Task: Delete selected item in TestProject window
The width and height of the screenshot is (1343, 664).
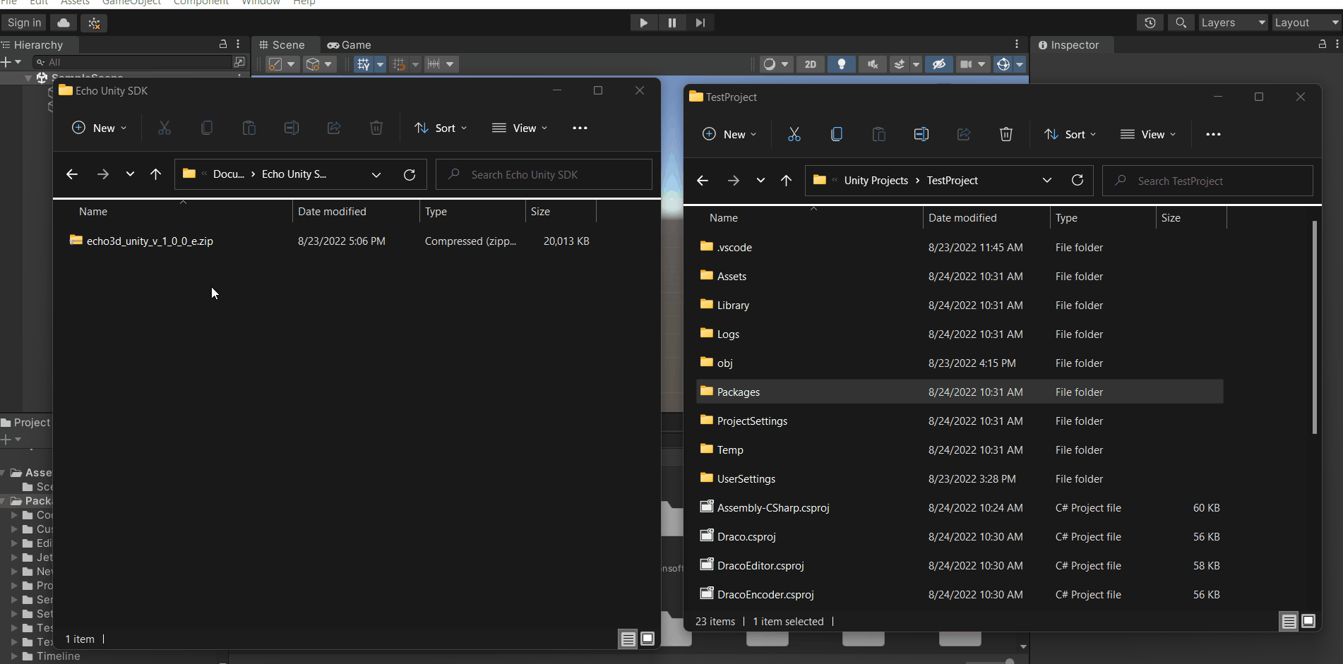Action: [1006, 134]
